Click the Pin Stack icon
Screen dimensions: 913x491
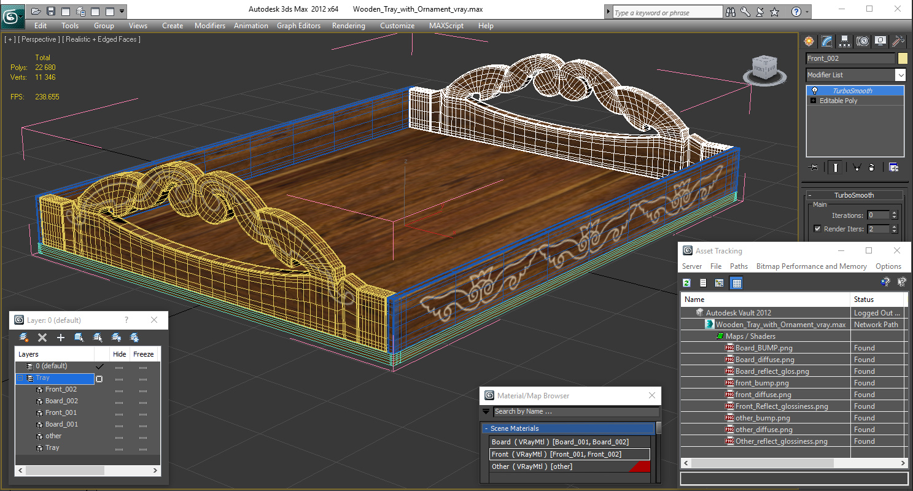[x=814, y=167]
